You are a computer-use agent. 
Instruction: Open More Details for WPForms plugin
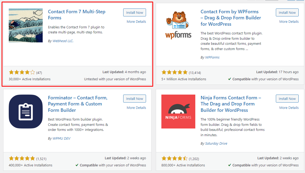point(289,21)
